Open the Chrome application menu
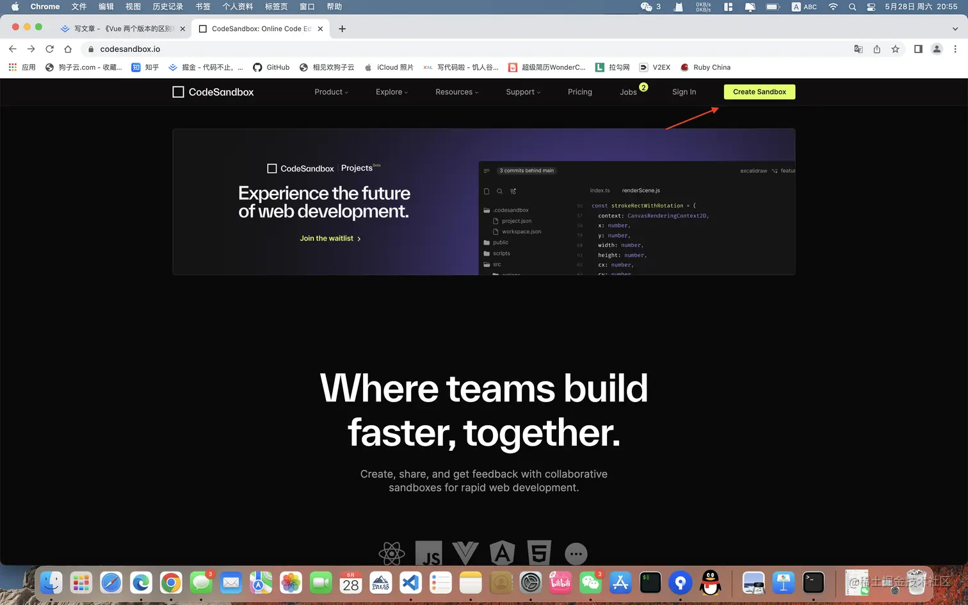This screenshot has height=605, width=968. pos(45,6)
